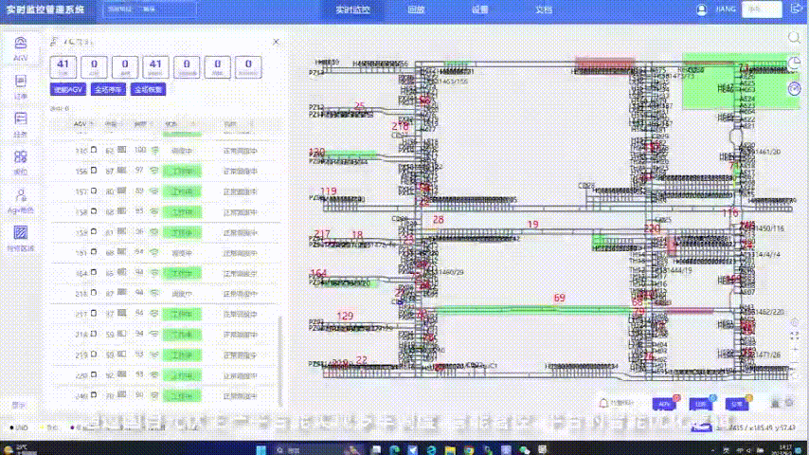Screen dimensions: 809x455
Task: Open the orders icon in sidebar
Action: pyautogui.click(x=20, y=86)
